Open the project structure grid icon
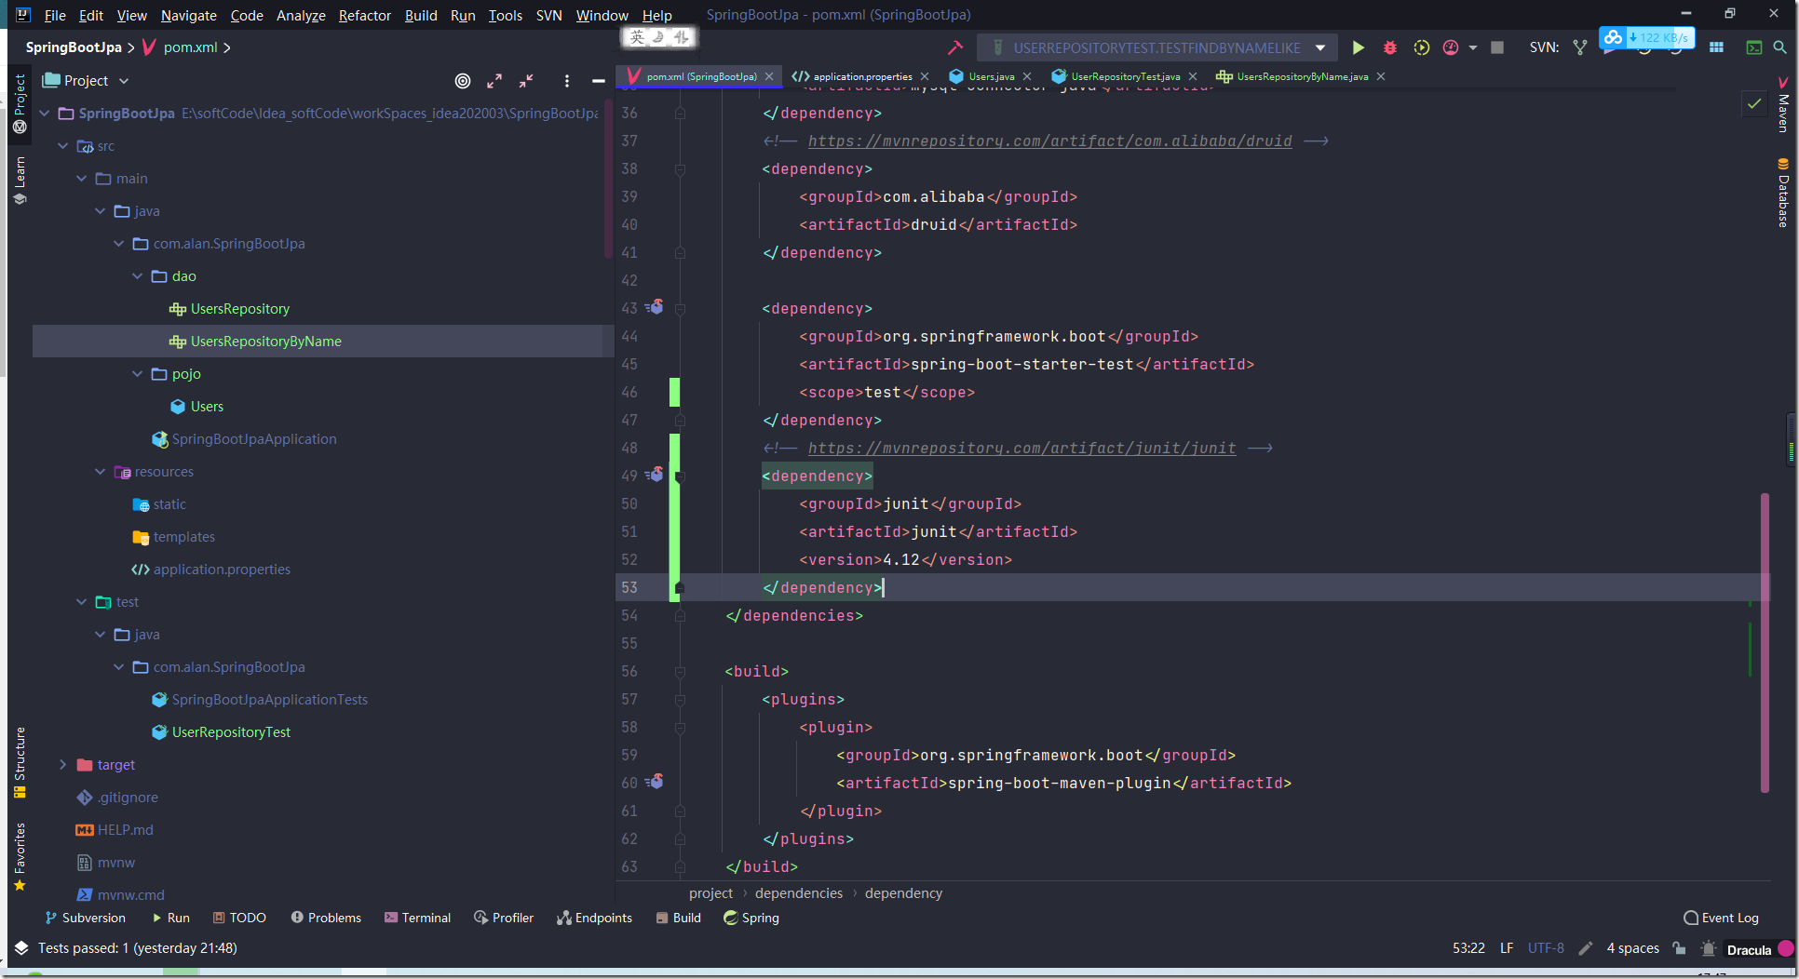The height and width of the screenshot is (979, 1799). coord(1716,47)
